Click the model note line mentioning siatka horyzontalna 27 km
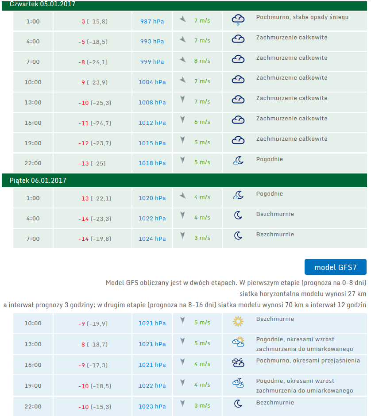Viewport: 371px width, 416px height. click(303, 294)
